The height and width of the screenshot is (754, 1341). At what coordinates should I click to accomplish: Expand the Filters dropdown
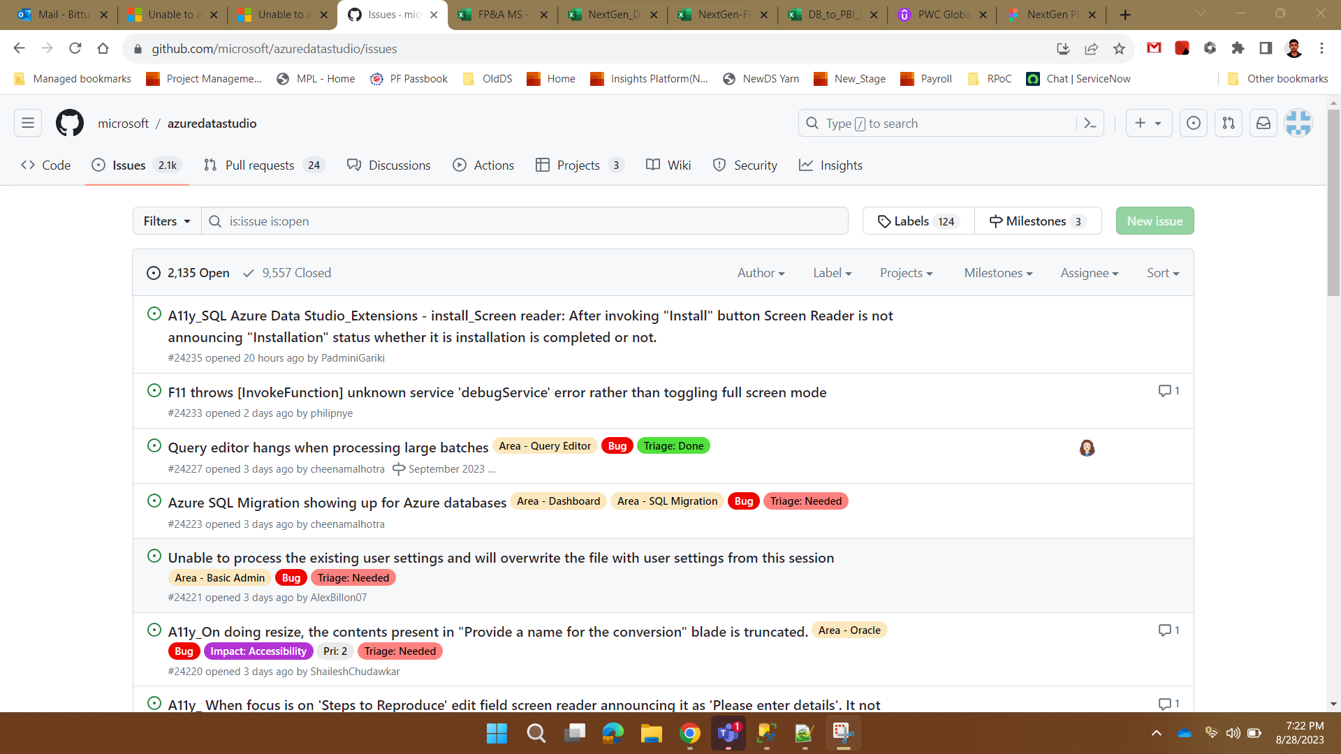click(167, 221)
